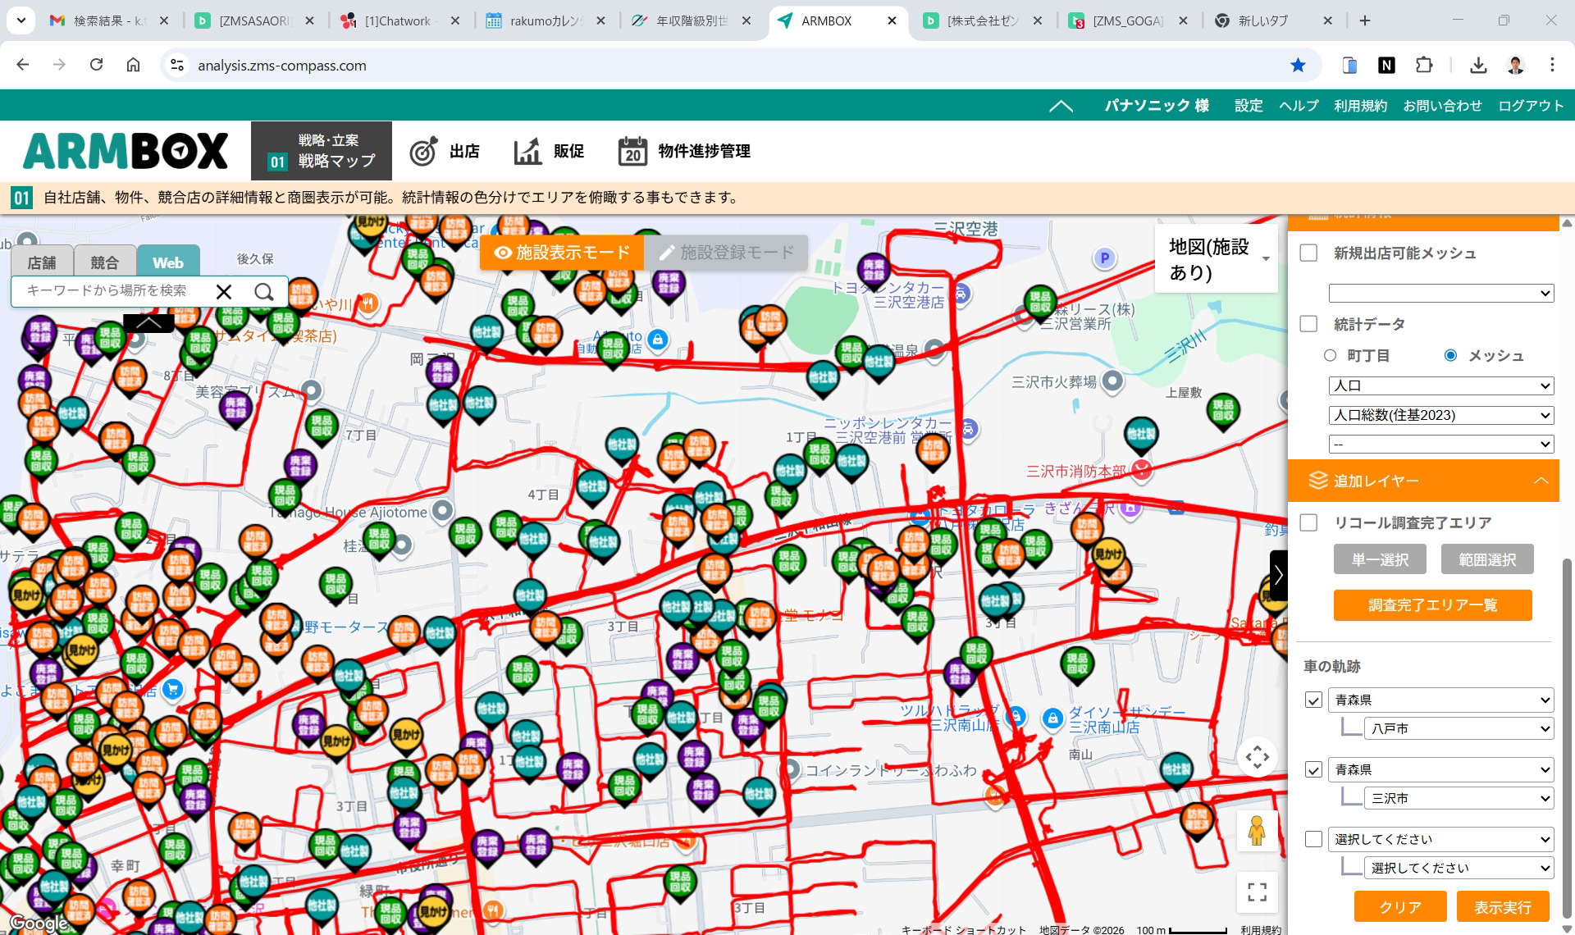1575x935 pixels.
Task: Click the 物件進捗管理 calendar icon
Action: click(x=632, y=151)
